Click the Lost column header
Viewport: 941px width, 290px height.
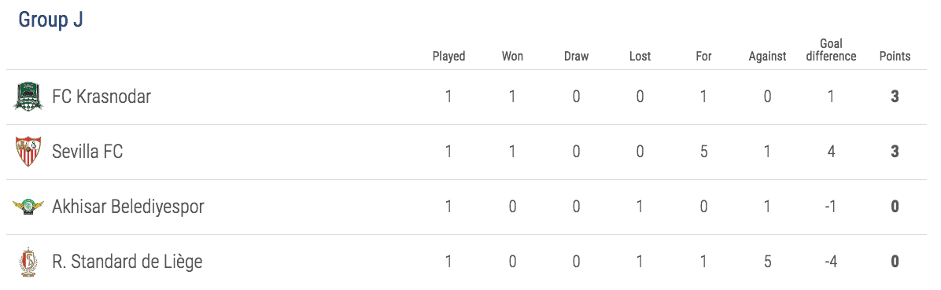tap(640, 57)
